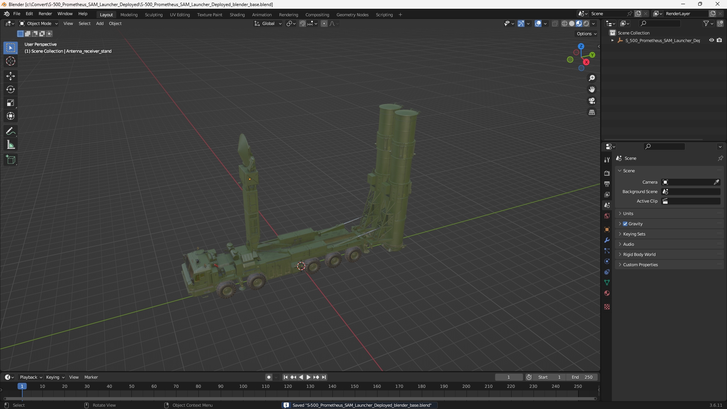Image resolution: width=727 pixels, height=409 pixels.
Task: Activate the Select Box tool
Action: pos(11,48)
